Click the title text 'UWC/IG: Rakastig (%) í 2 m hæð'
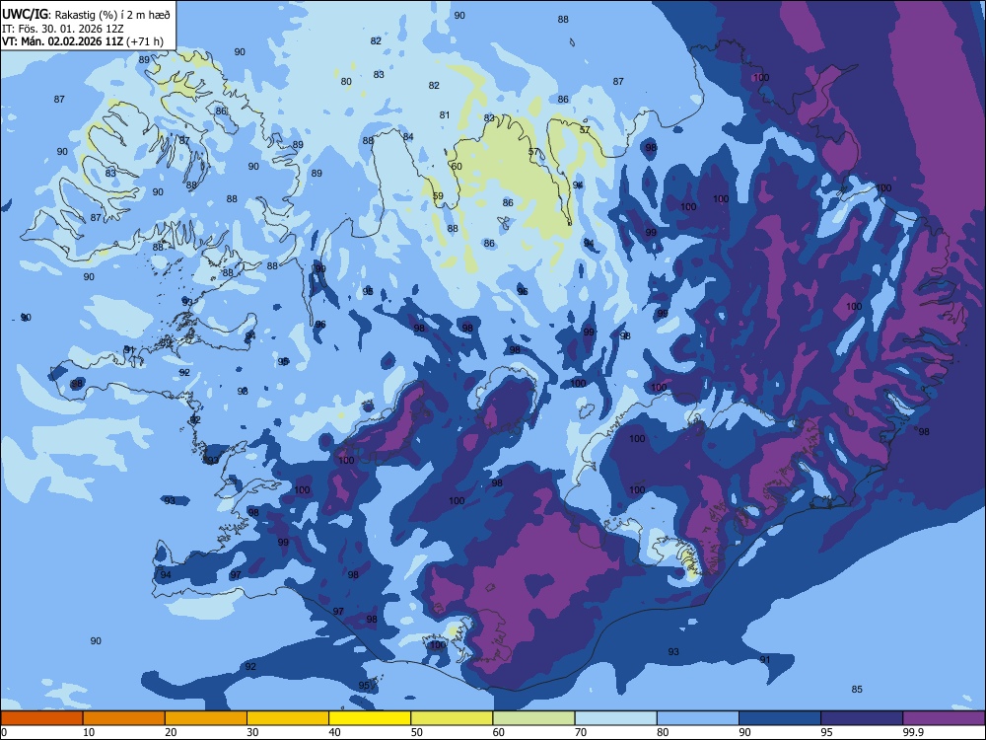The image size is (986, 740). [86, 14]
